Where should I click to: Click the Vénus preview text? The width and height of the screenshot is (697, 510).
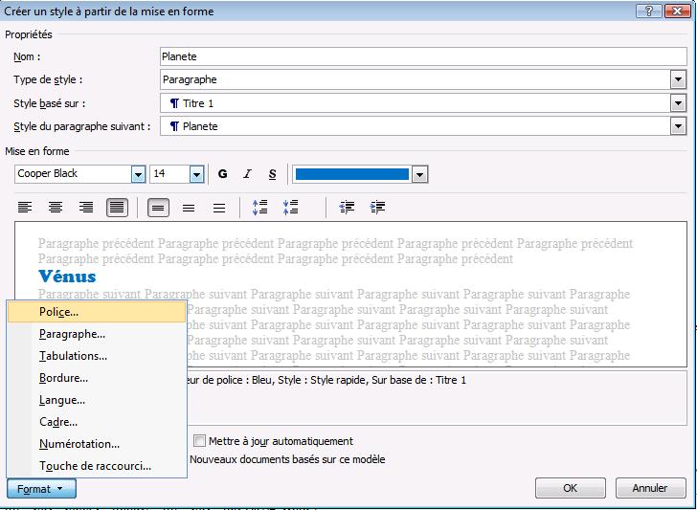click(67, 277)
